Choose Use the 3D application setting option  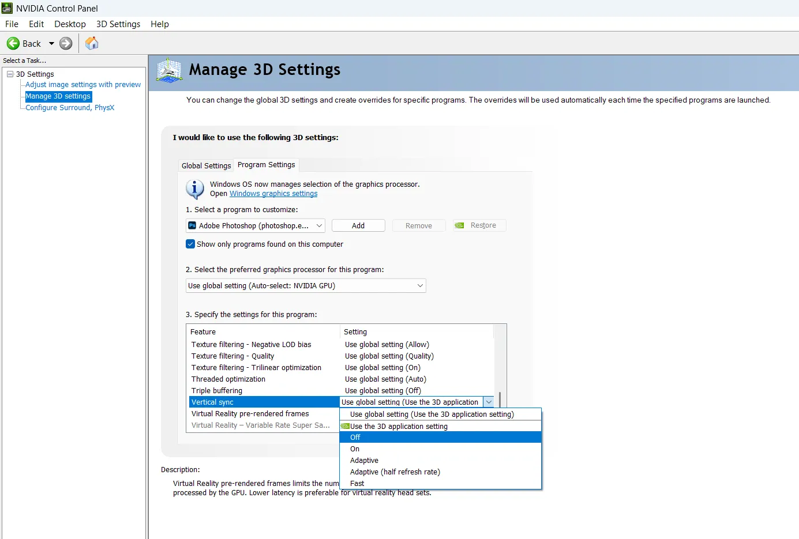pyautogui.click(x=441, y=426)
